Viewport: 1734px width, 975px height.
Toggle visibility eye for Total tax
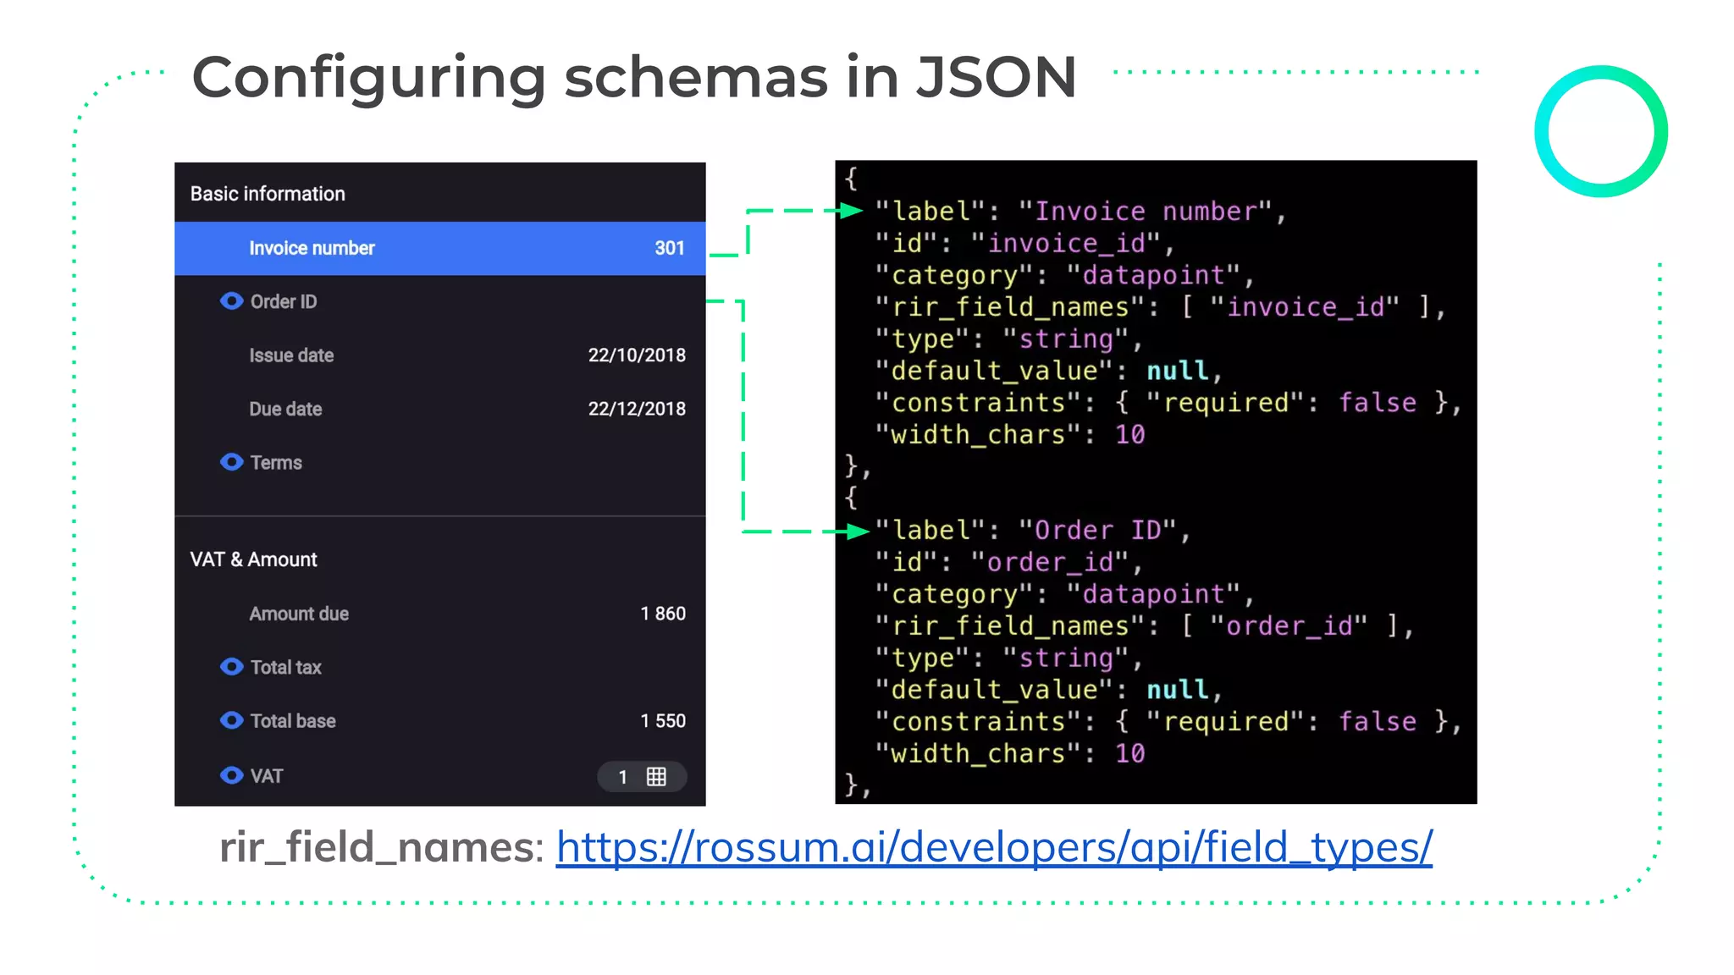point(231,667)
